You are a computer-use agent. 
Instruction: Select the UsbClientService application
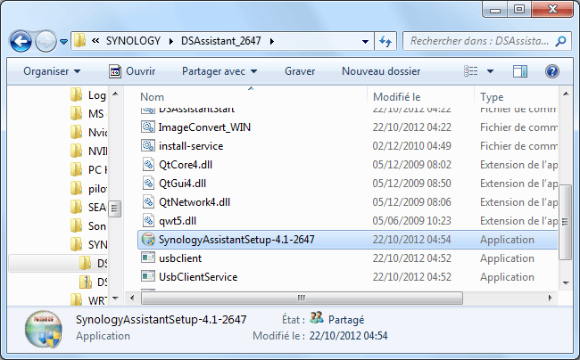coord(197,277)
